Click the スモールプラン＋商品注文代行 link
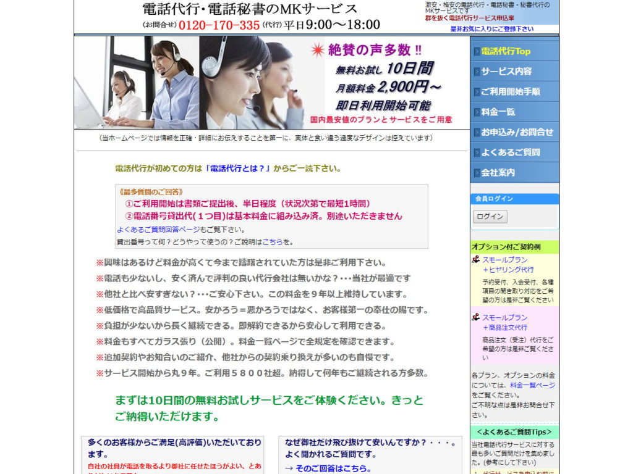The width and height of the screenshot is (633, 474). (505, 322)
